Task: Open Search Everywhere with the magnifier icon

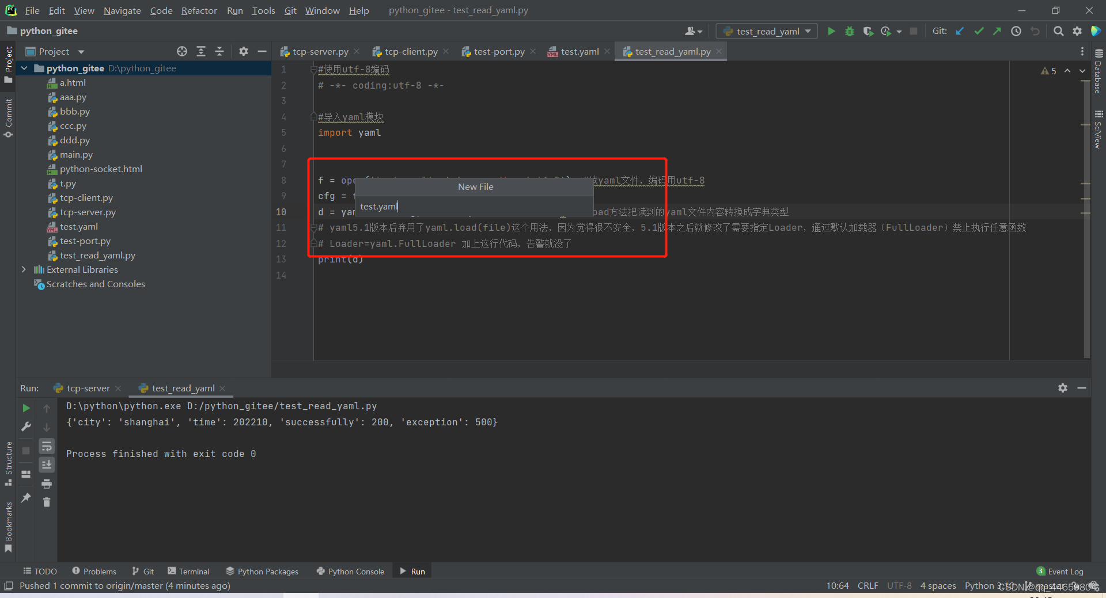Action: [x=1058, y=31]
